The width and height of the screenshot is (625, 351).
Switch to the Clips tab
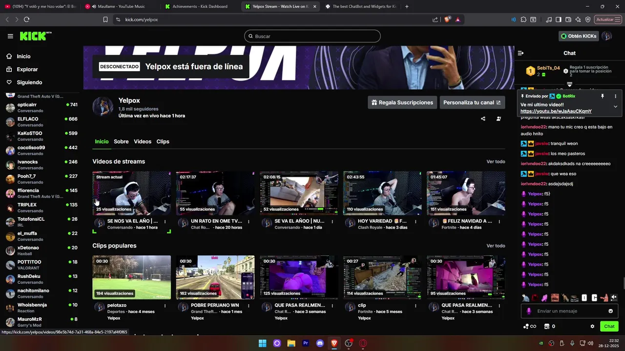pos(163,141)
